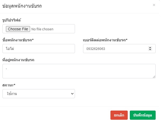Click the ชื่อพนักงานขับรถ* label

coord(18,40)
